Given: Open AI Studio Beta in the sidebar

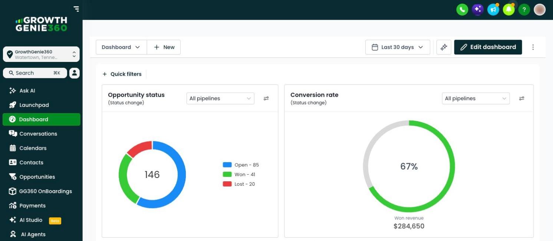Looking at the screenshot, I should click(41, 220).
